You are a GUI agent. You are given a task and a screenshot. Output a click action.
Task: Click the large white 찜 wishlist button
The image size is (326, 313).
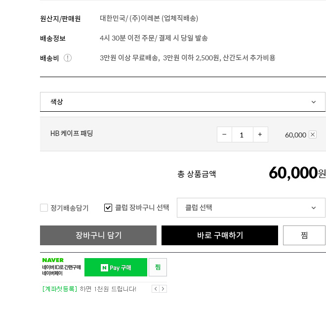click(304, 235)
